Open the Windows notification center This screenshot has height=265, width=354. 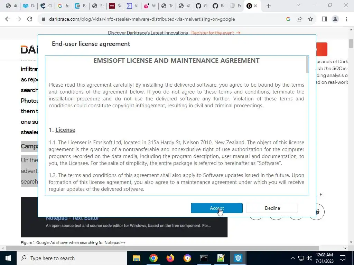point(343,258)
